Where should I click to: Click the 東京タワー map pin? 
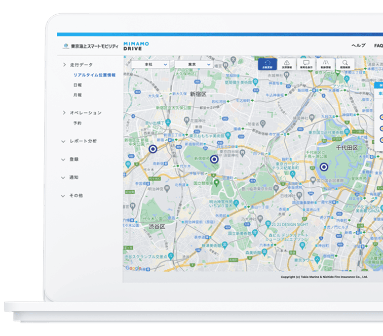click(317, 260)
